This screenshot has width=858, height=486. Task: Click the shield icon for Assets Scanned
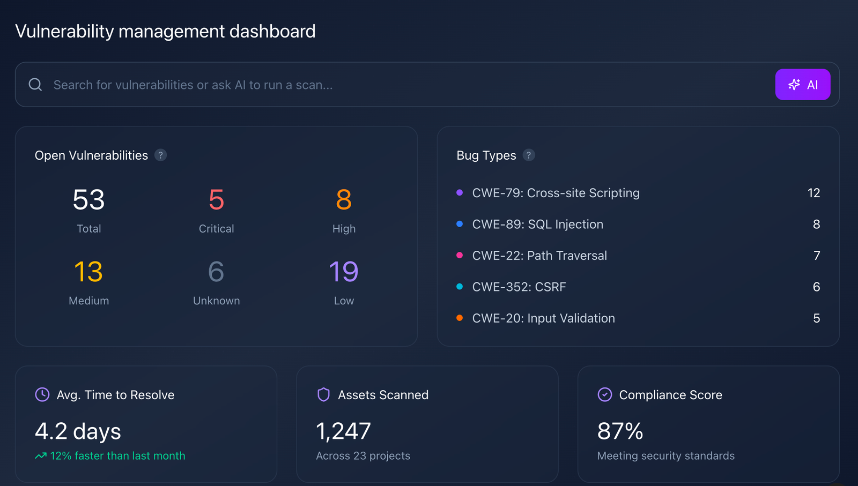point(323,395)
